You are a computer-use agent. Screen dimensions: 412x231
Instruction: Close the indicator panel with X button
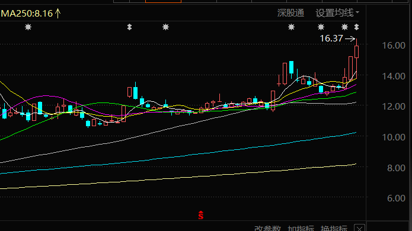coord(359,228)
